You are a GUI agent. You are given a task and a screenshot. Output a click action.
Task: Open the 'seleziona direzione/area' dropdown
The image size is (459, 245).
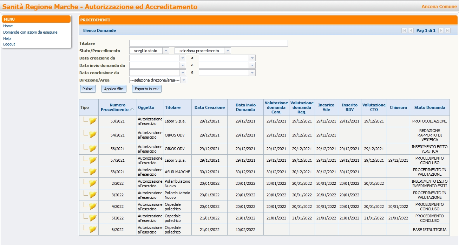(184, 80)
